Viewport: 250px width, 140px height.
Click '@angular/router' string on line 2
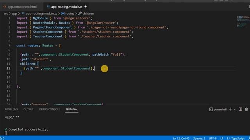tap(101, 23)
